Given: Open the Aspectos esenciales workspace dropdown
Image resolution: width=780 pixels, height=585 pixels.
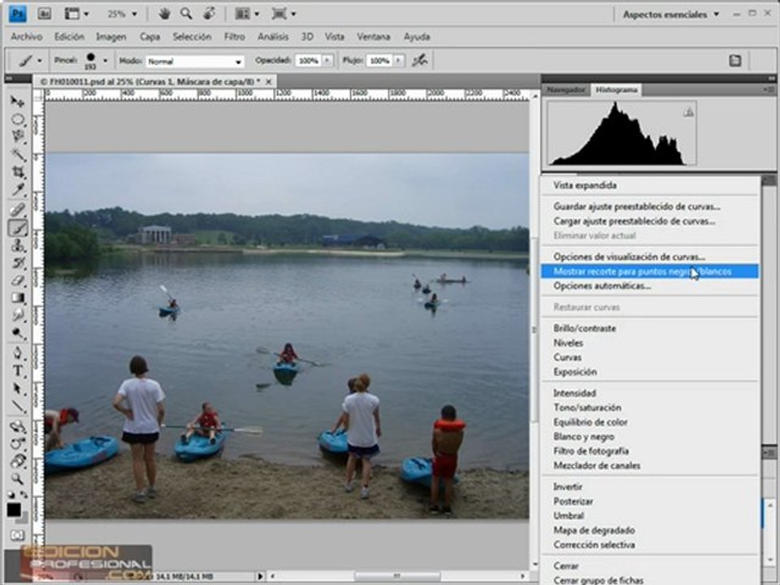Looking at the screenshot, I should point(670,15).
